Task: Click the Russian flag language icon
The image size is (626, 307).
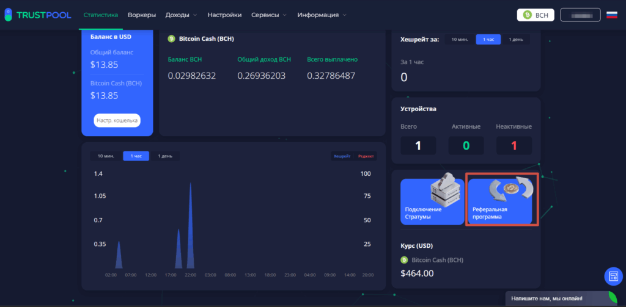Action: click(611, 15)
